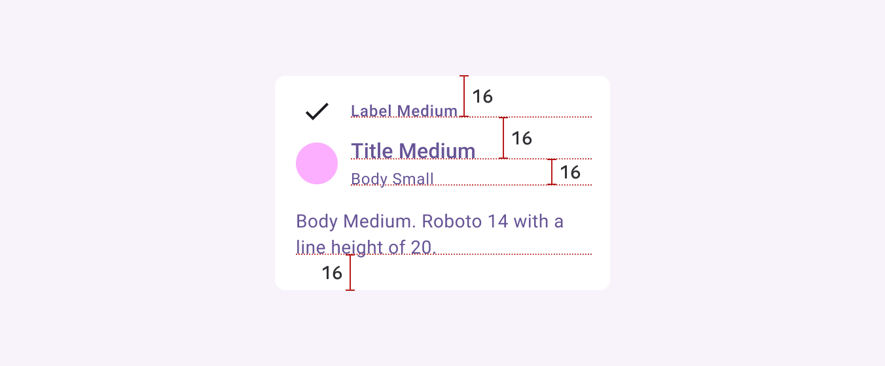Click the 16 label at card bottom
The height and width of the screenshot is (366, 885).
332,273
